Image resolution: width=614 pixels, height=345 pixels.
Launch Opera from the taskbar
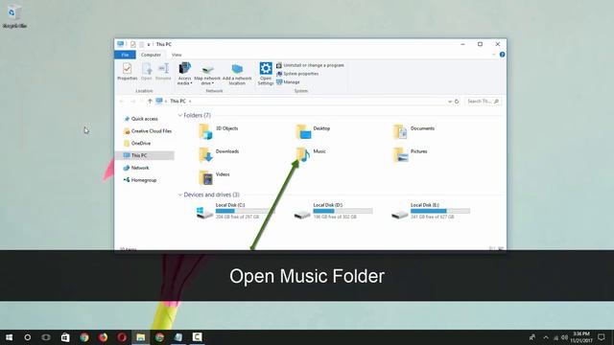pyautogui.click(x=122, y=337)
